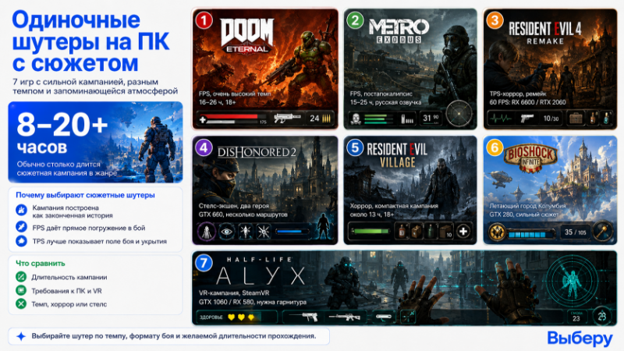
Task: Click the heading 'Почему выбирают сюжетные шутеры'
Action: (x=85, y=195)
